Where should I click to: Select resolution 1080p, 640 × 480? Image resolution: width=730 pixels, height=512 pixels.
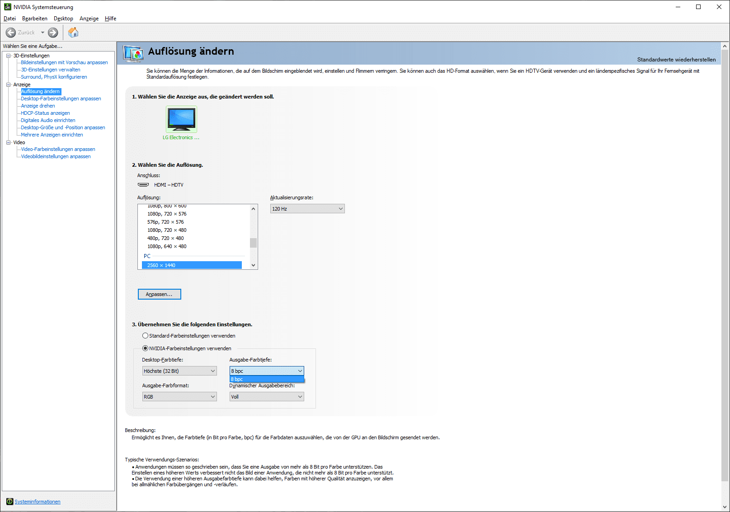point(167,246)
